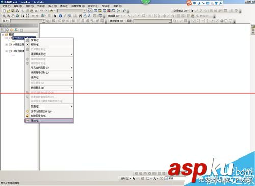Toggle Sogou Chinese/English mode button

194,3
